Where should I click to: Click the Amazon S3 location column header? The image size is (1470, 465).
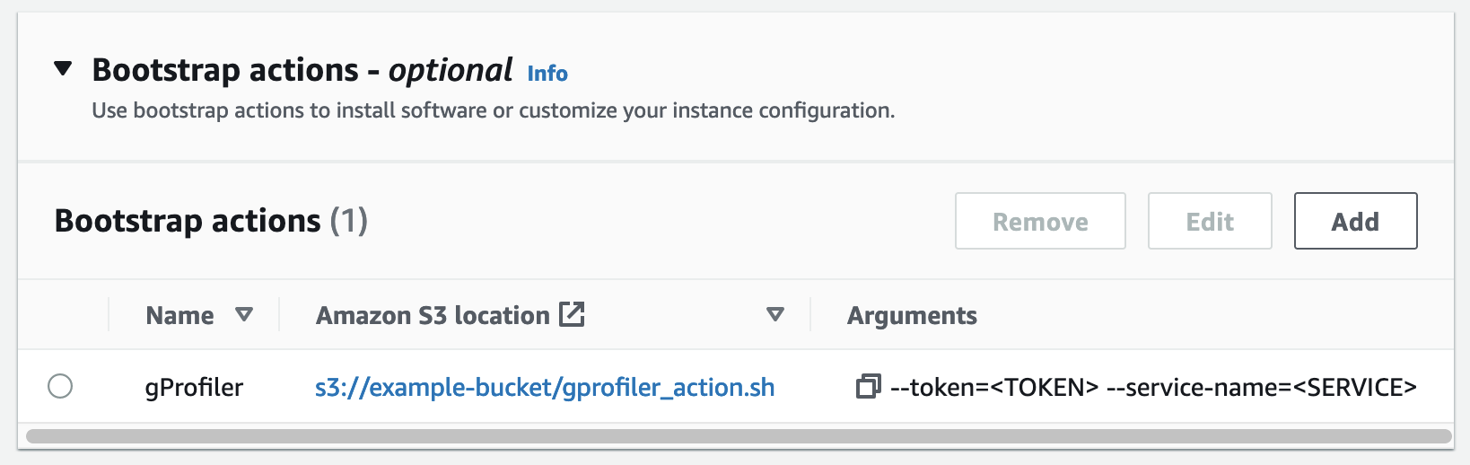point(433,315)
